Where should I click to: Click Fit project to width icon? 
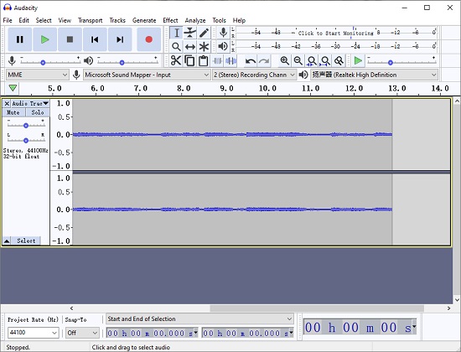click(x=325, y=61)
